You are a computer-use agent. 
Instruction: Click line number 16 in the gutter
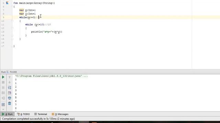point(3,42)
